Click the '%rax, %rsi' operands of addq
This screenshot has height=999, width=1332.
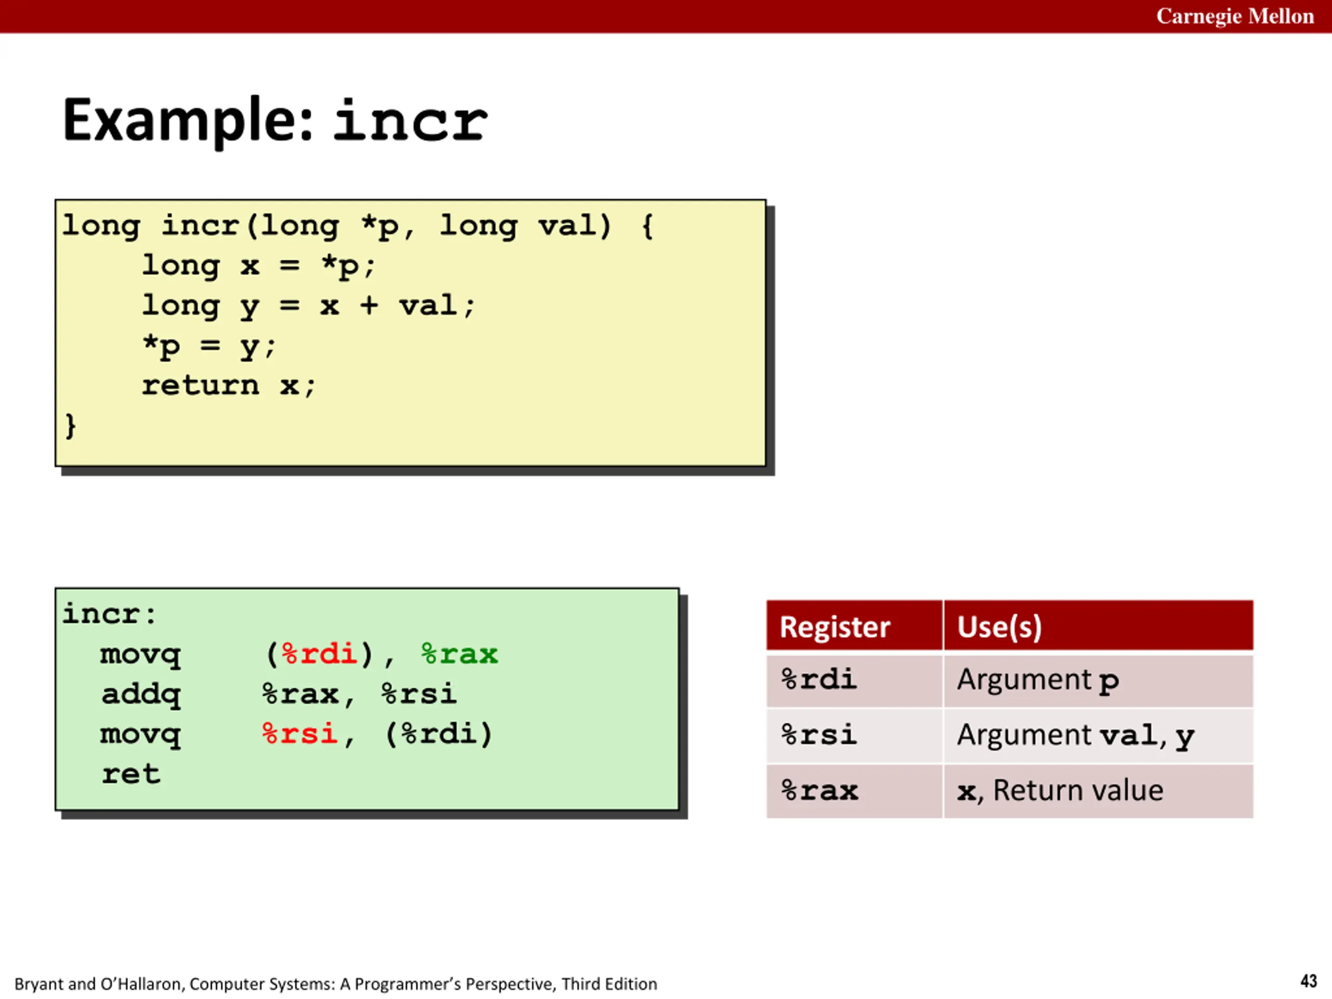[x=359, y=694]
